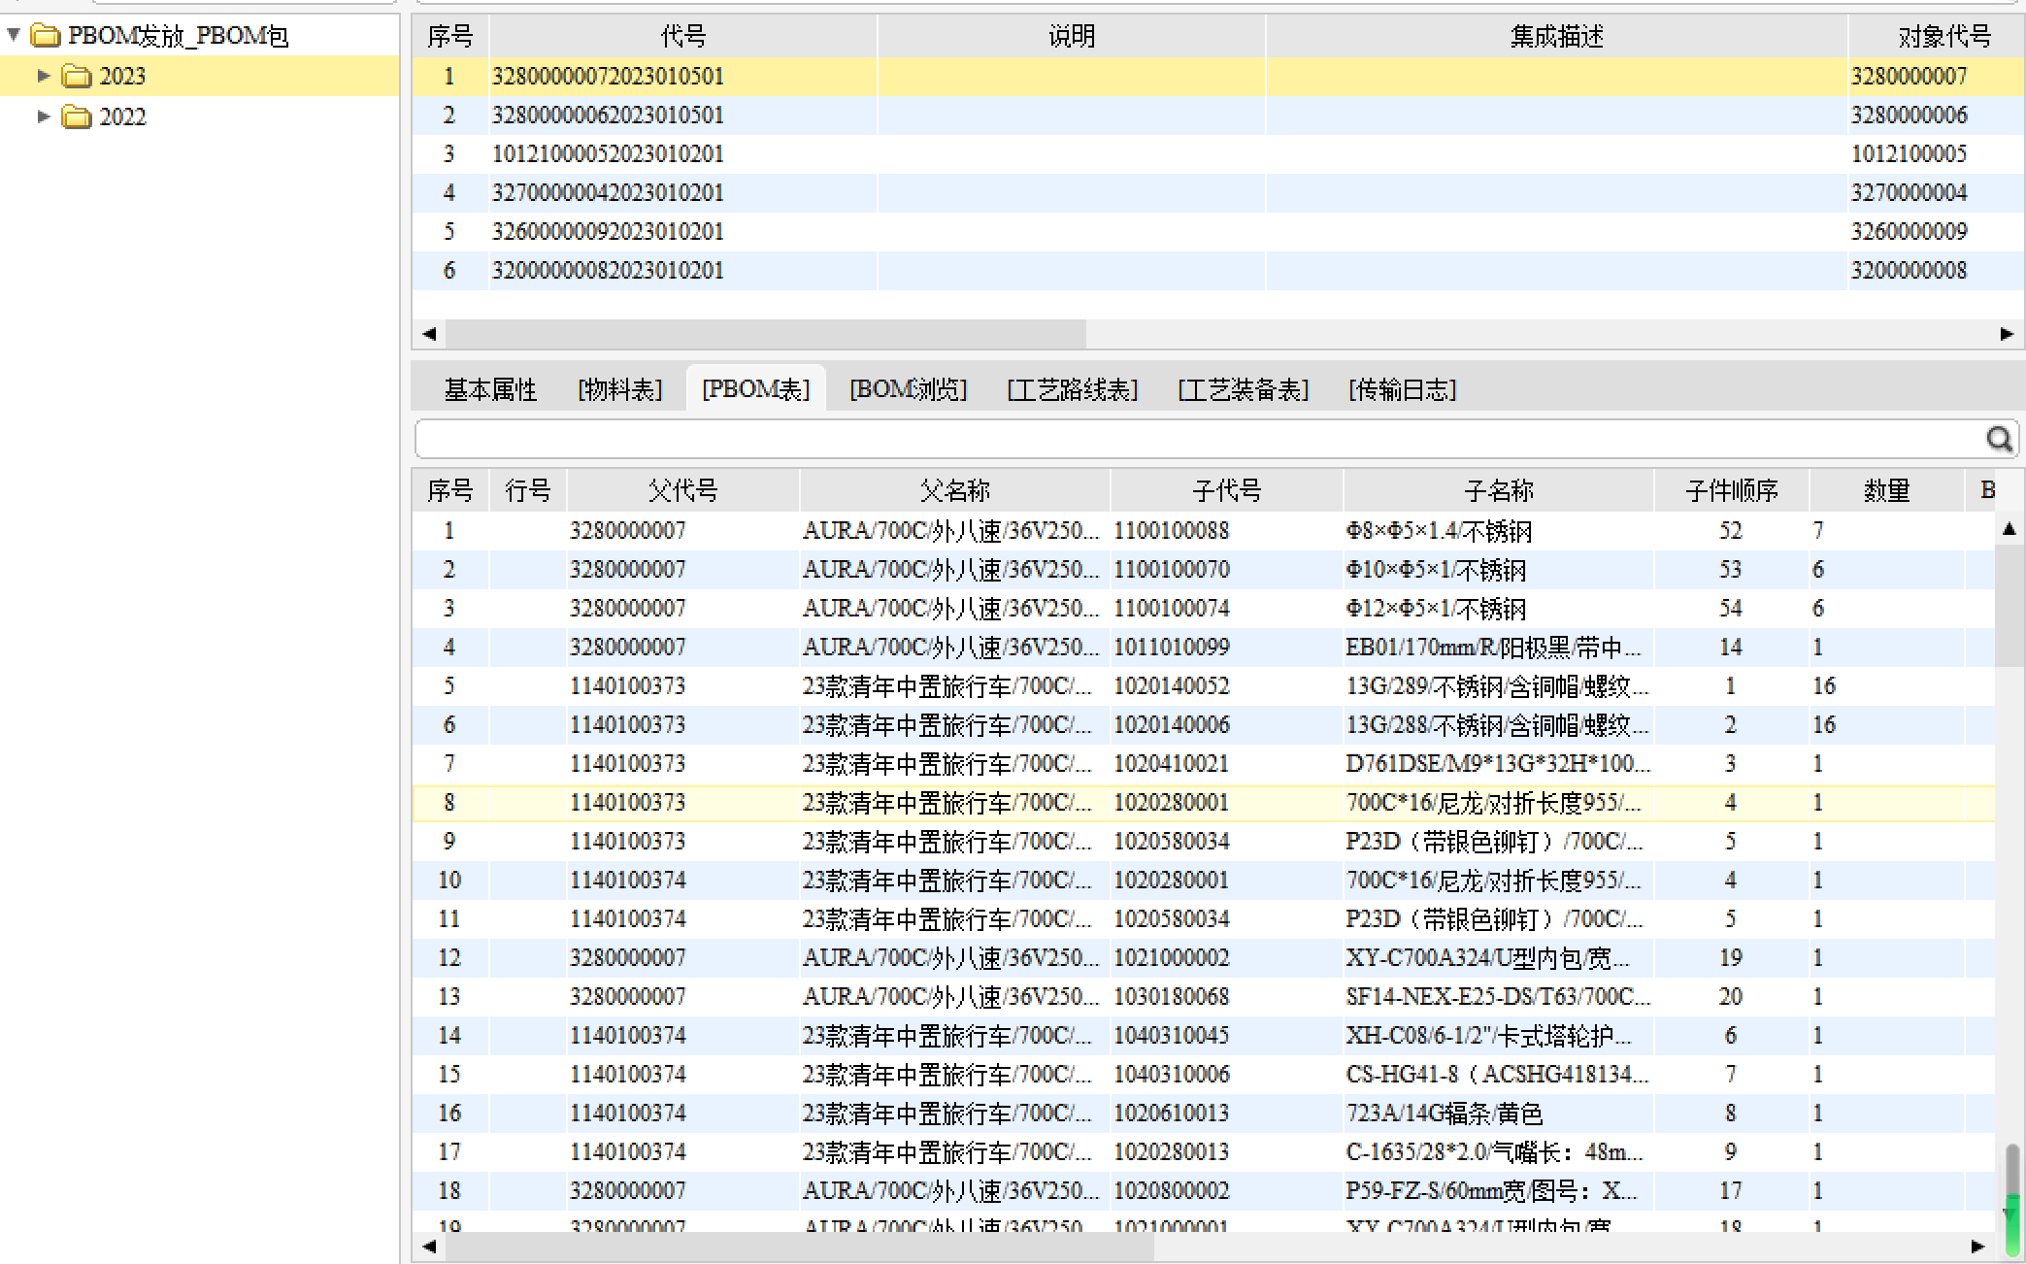Click the search magnifier icon
This screenshot has width=2026, height=1264.
point(1998,439)
